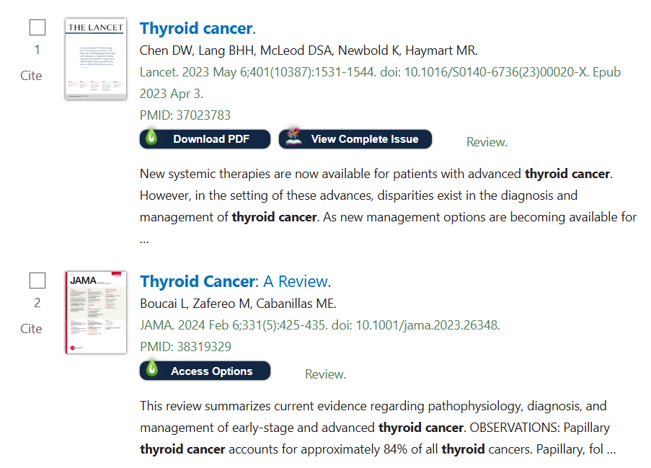Image resolution: width=651 pixels, height=468 pixels.
Task: Click book icon on View Complete Issue
Action: tap(293, 136)
